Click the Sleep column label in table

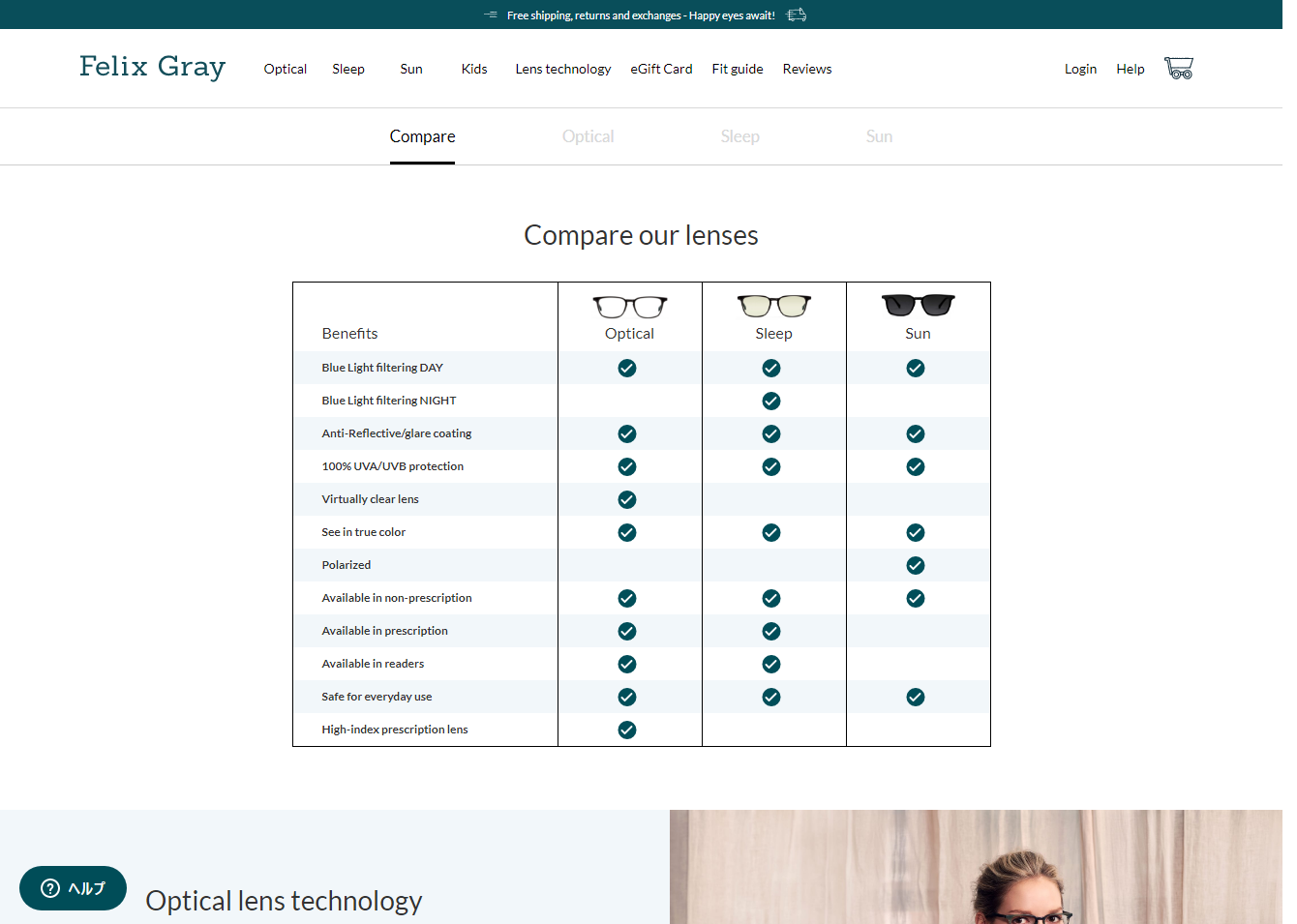point(774,333)
